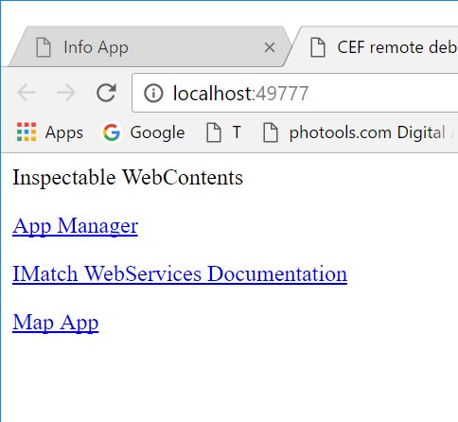Viewport: 458px width, 422px height.
Task: Click the localhost:49777 address field
Action: (295, 93)
